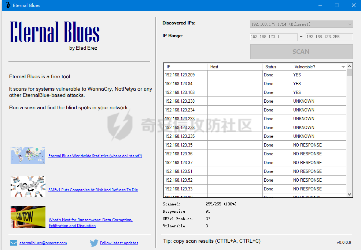This screenshot has height=250, width=361.
Task: Open the world map statistics thumbnail
Action: pyautogui.click(x=28, y=155)
